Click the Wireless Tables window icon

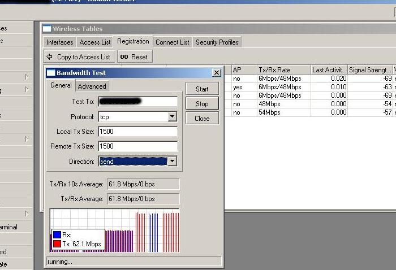click(x=47, y=29)
